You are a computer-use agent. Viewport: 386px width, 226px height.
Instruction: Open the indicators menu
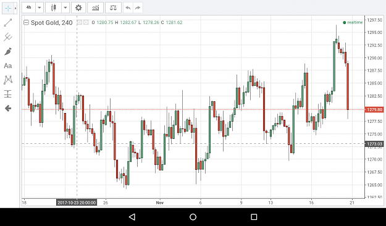pos(96,7)
